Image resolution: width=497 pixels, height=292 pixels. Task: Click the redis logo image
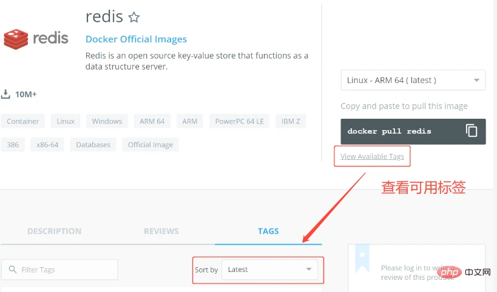click(36, 39)
